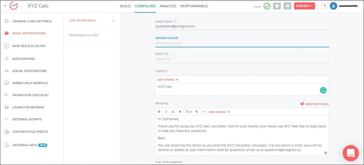Open Save Results as PDF settings
This screenshot has height=165, width=364.
(x=29, y=46)
